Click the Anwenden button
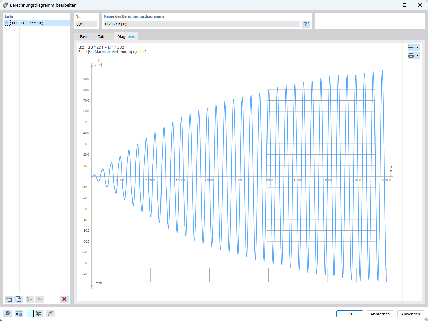The image size is (428, 321). coord(411,314)
